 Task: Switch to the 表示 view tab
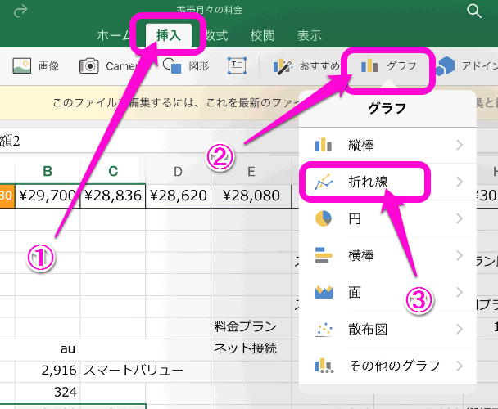pyautogui.click(x=309, y=35)
